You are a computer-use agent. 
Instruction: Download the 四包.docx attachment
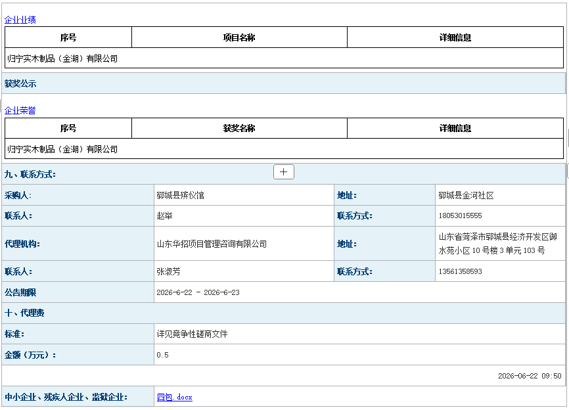(x=175, y=397)
